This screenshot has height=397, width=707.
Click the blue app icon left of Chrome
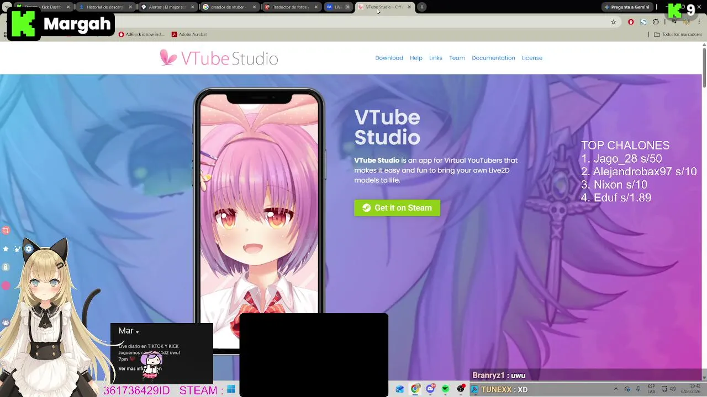point(399,389)
